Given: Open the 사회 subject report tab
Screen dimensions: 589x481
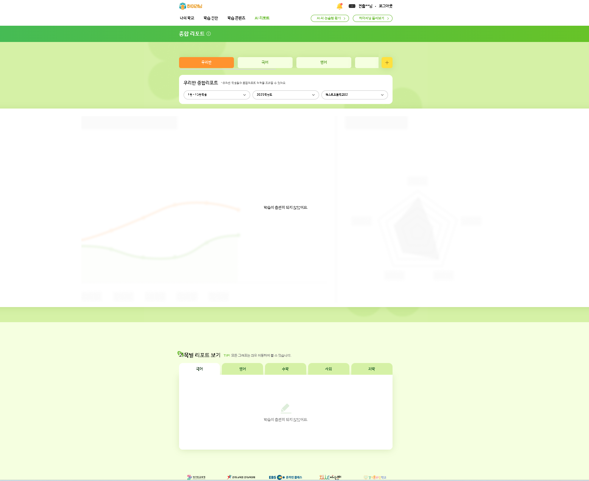Looking at the screenshot, I should tap(329, 369).
